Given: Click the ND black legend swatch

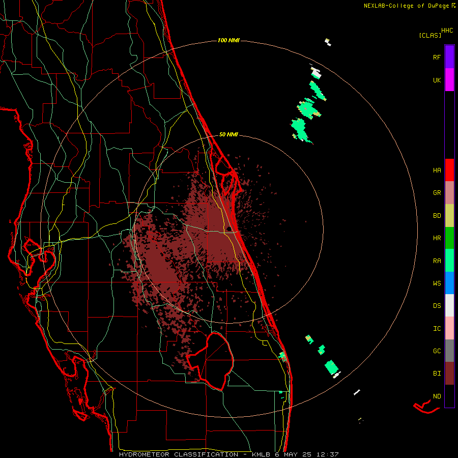Looking at the screenshot, I should coord(449,396).
